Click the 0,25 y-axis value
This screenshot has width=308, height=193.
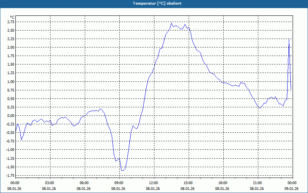coord(11,107)
